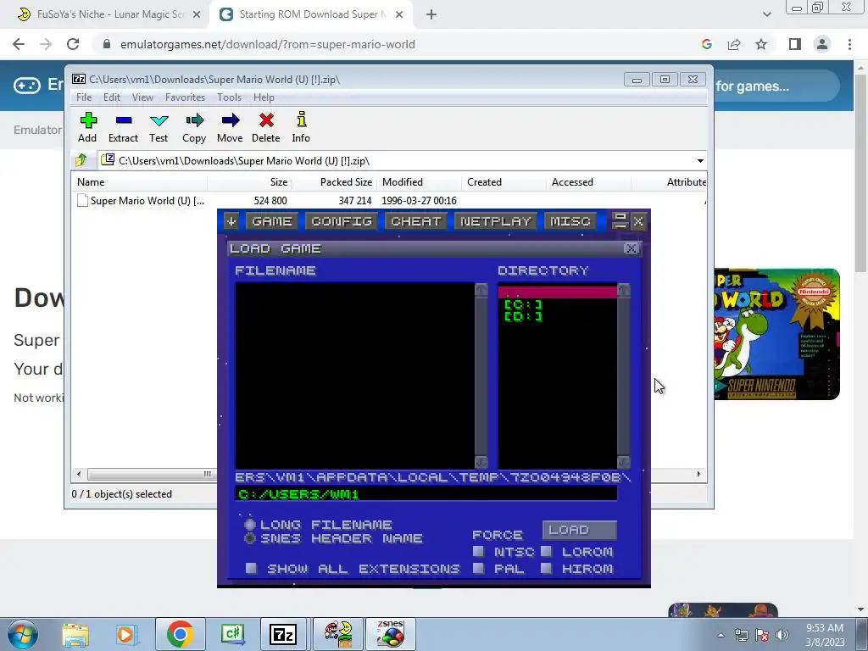Click the Extract icon in 7-Zip
Screen dimensions: 868x651
coord(123,127)
